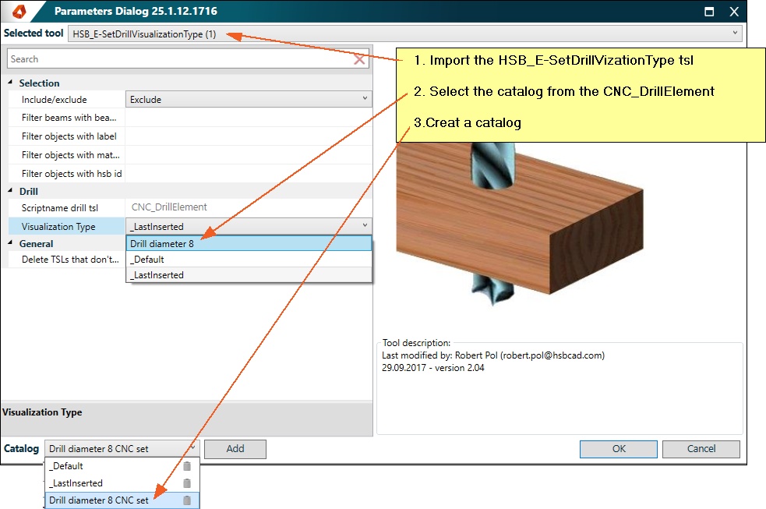Screen dimensions: 766x509
Task: Open the Catalog dropdown at bottom
Action: click(x=122, y=448)
